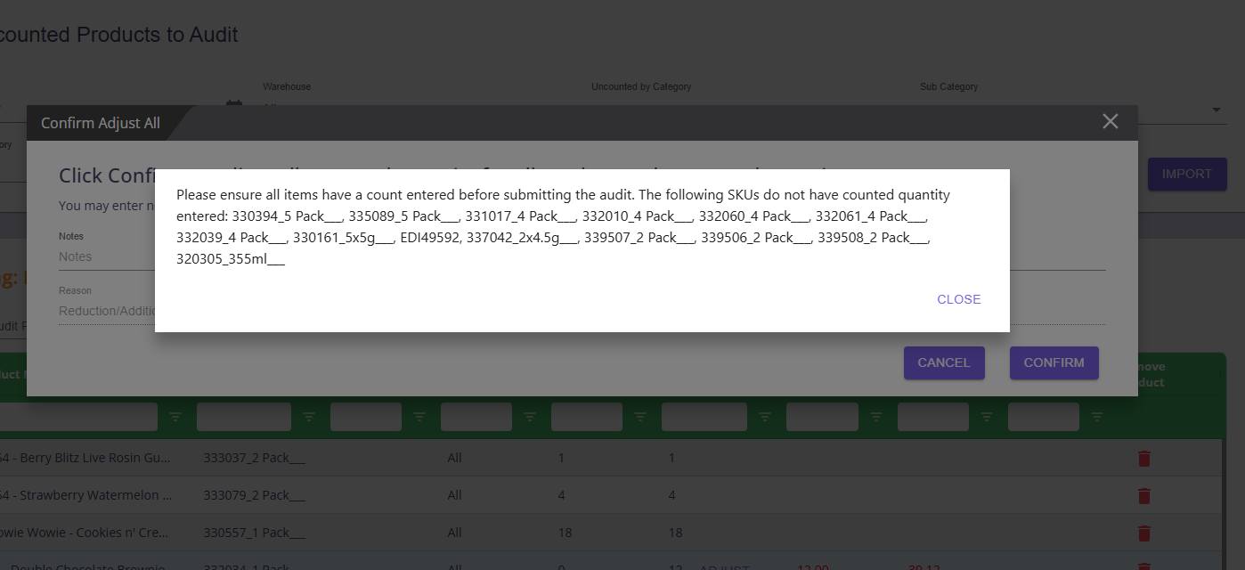
Task: Click the CLOSE link in the warning popup
Action: point(958,299)
